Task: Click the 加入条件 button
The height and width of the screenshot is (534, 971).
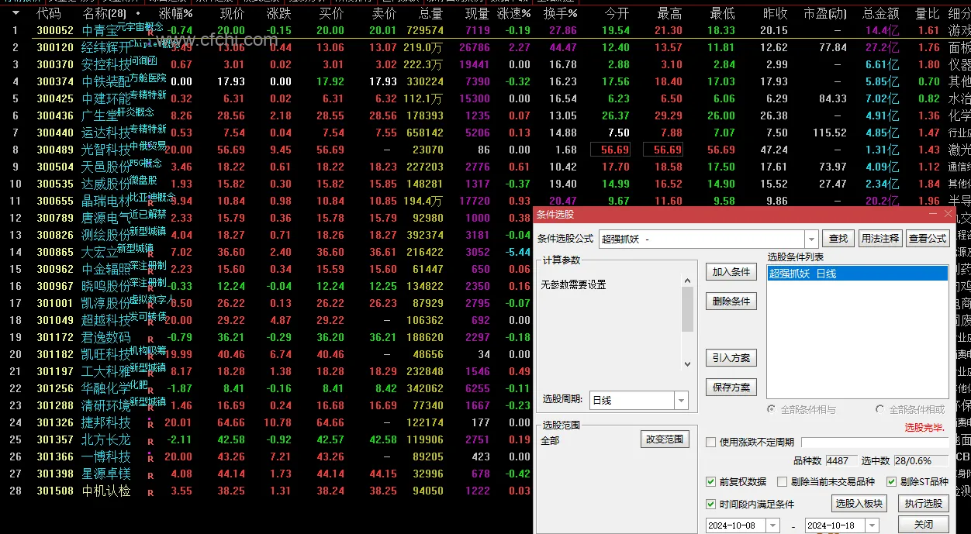Action: (731, 272)
